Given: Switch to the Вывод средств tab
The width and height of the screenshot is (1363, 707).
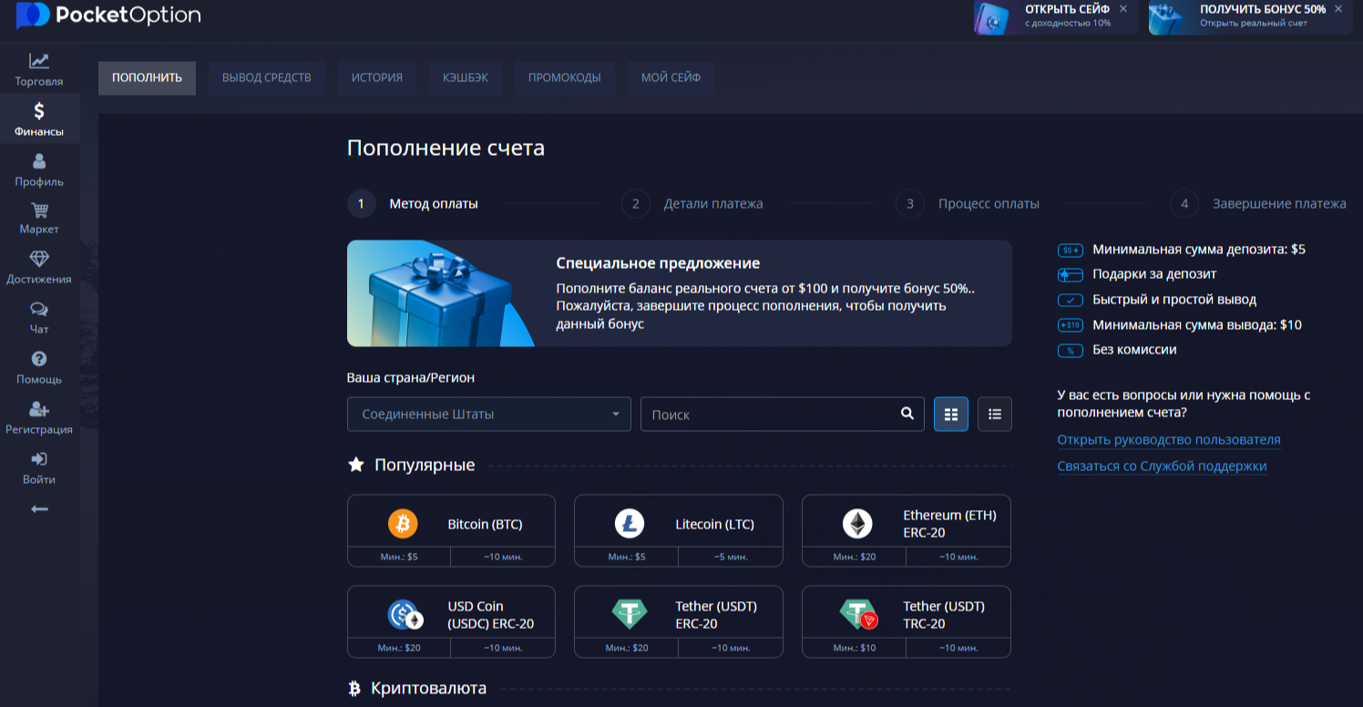Looking at the screenshot, I should (267, 77).
